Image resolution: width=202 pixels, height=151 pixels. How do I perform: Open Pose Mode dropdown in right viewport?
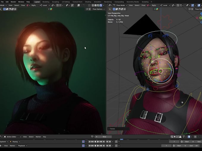tap(120, 5)
